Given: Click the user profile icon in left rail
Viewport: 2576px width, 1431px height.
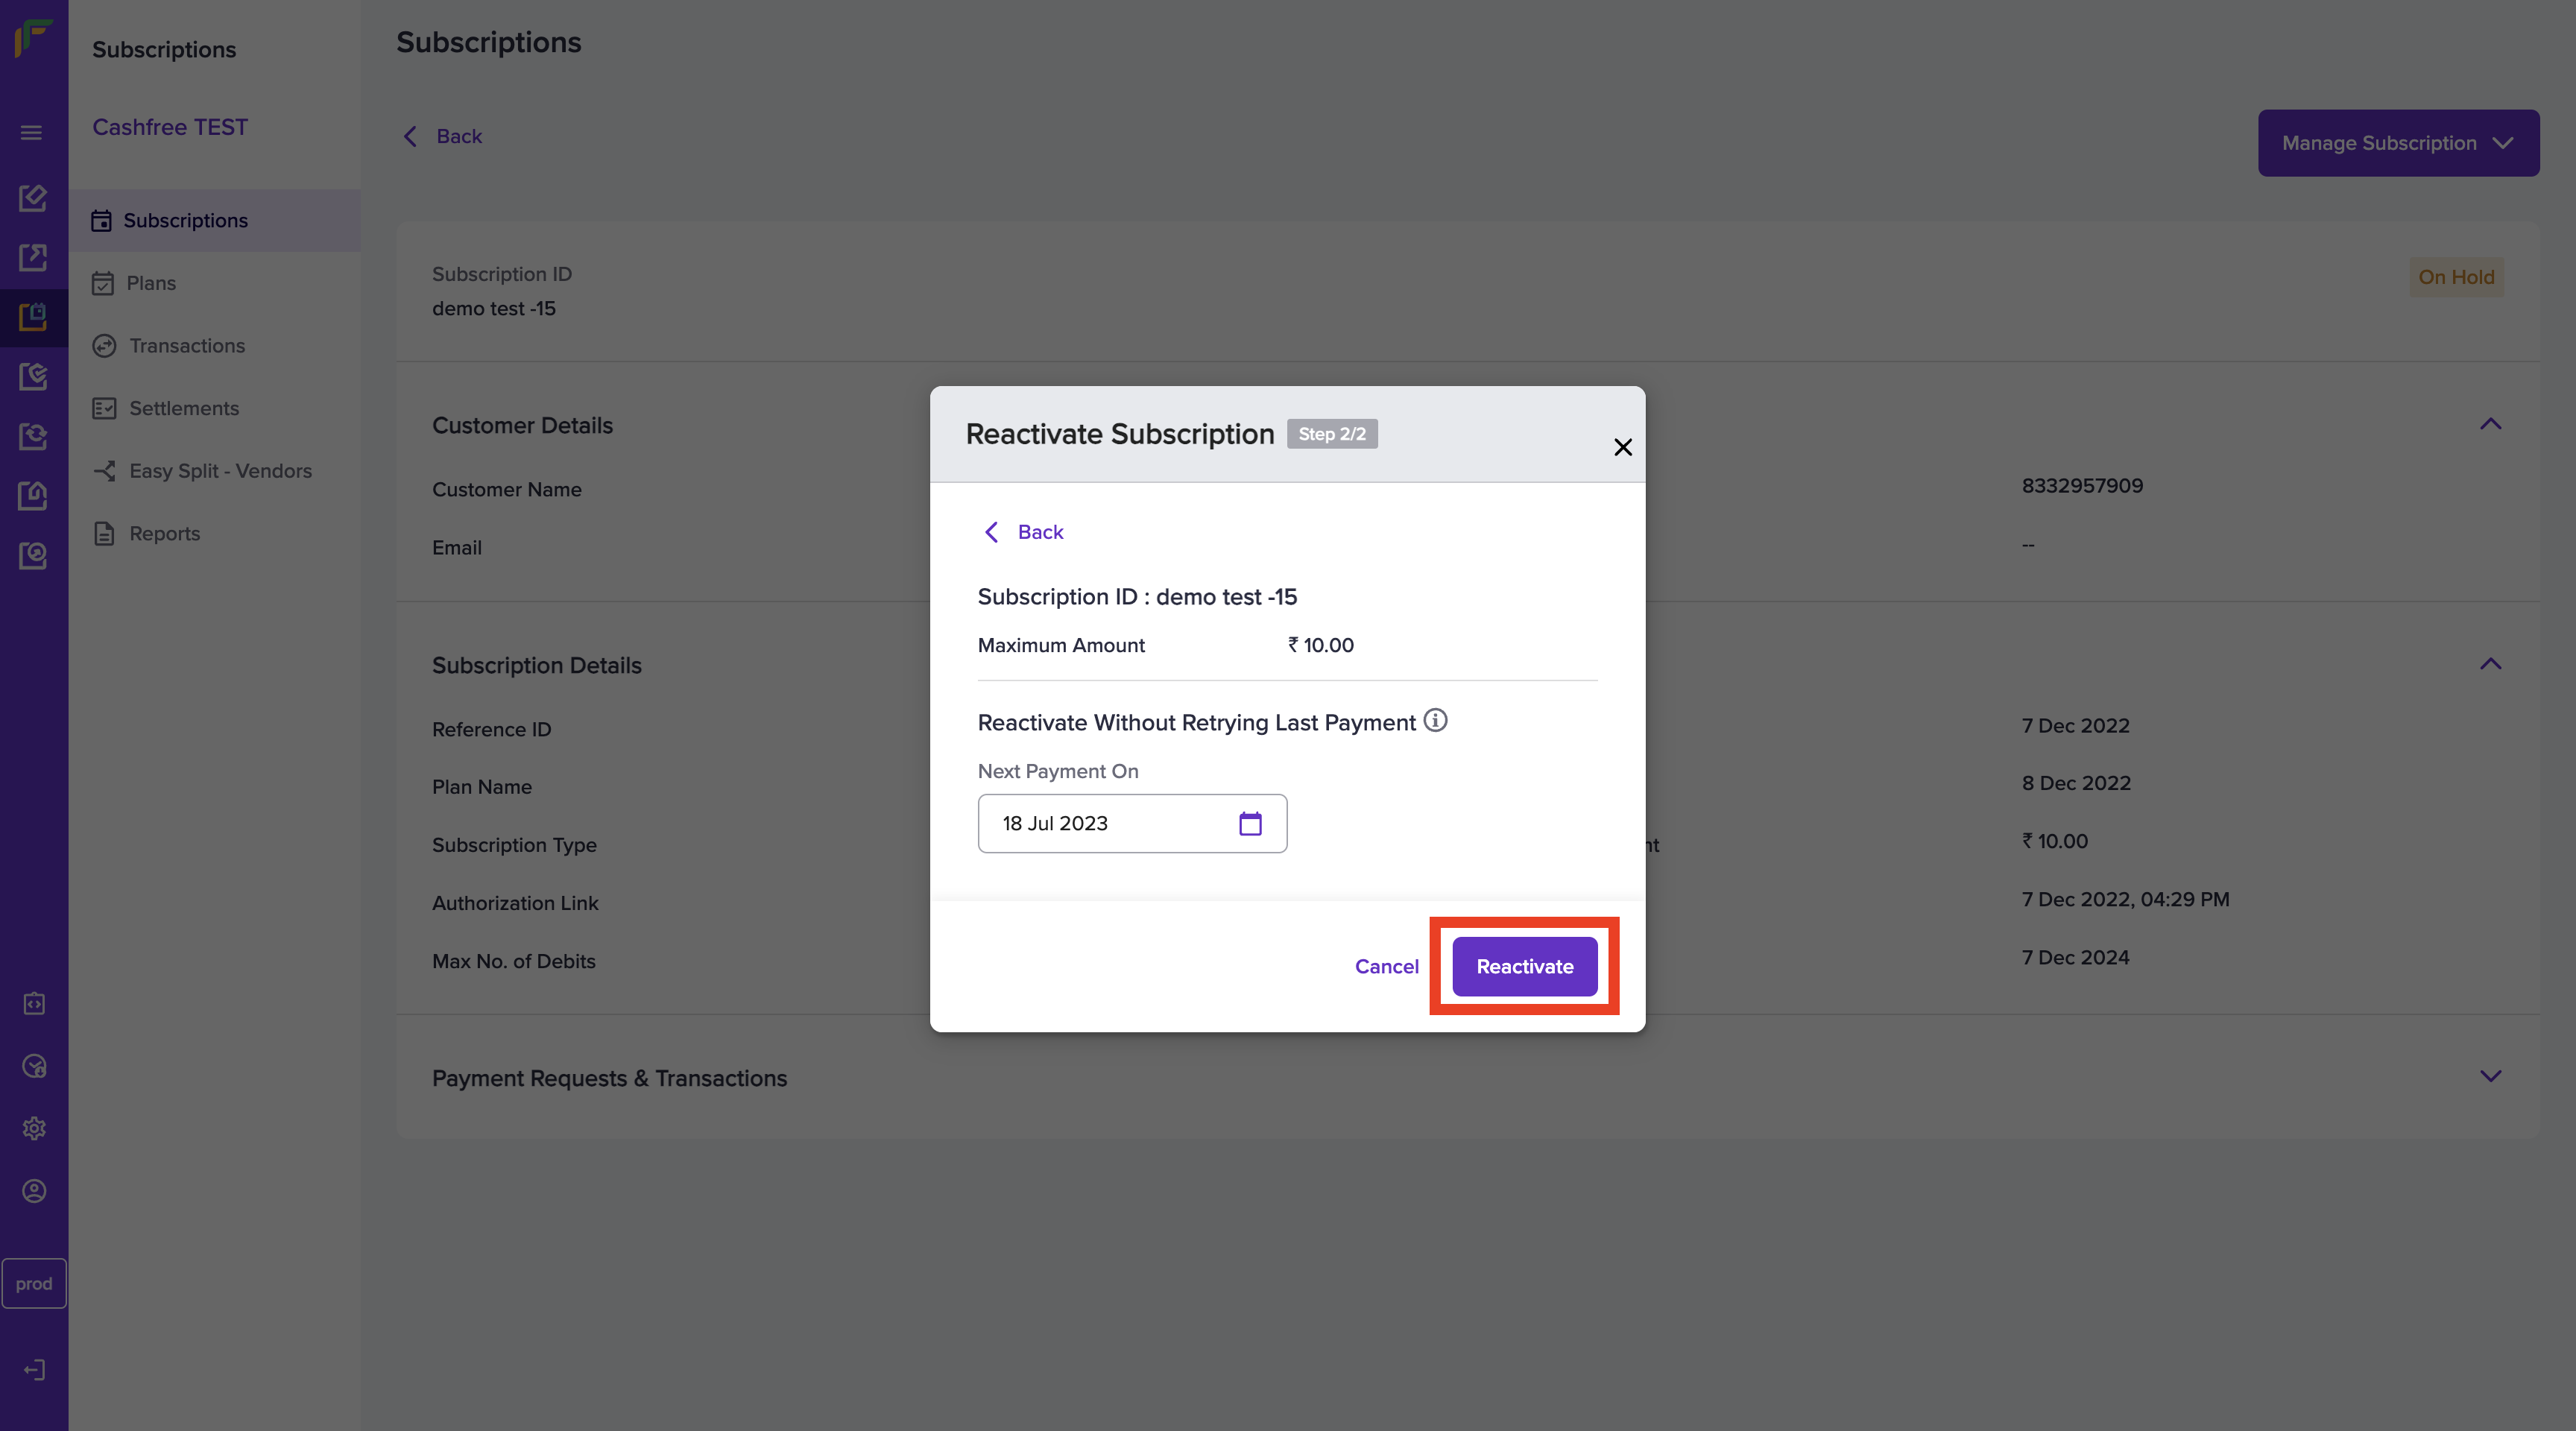Looking at the screenshot, I should (x=34, y=1191).
